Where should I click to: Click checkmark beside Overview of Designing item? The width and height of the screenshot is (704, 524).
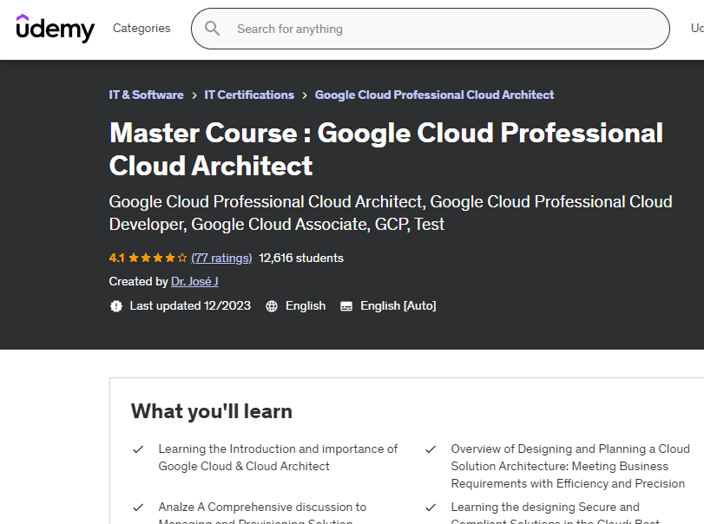click(431, 449)
